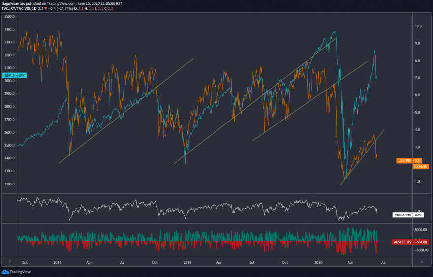Click the A auto-scale corner icon

422,262
